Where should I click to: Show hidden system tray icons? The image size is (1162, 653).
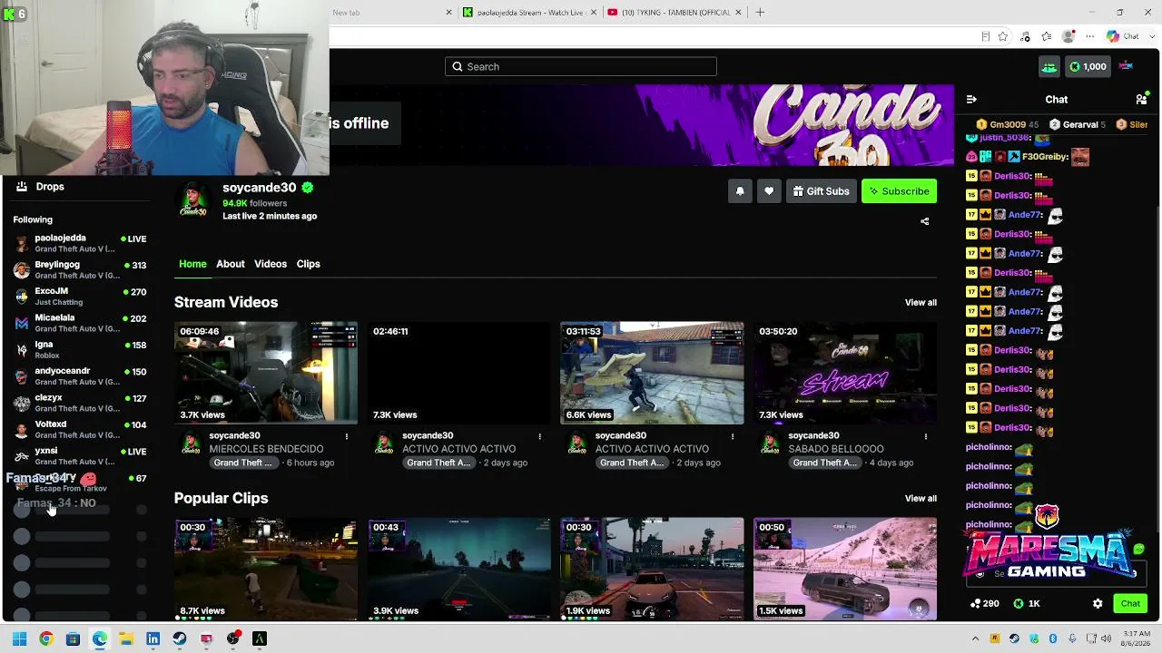pos(975,639)
